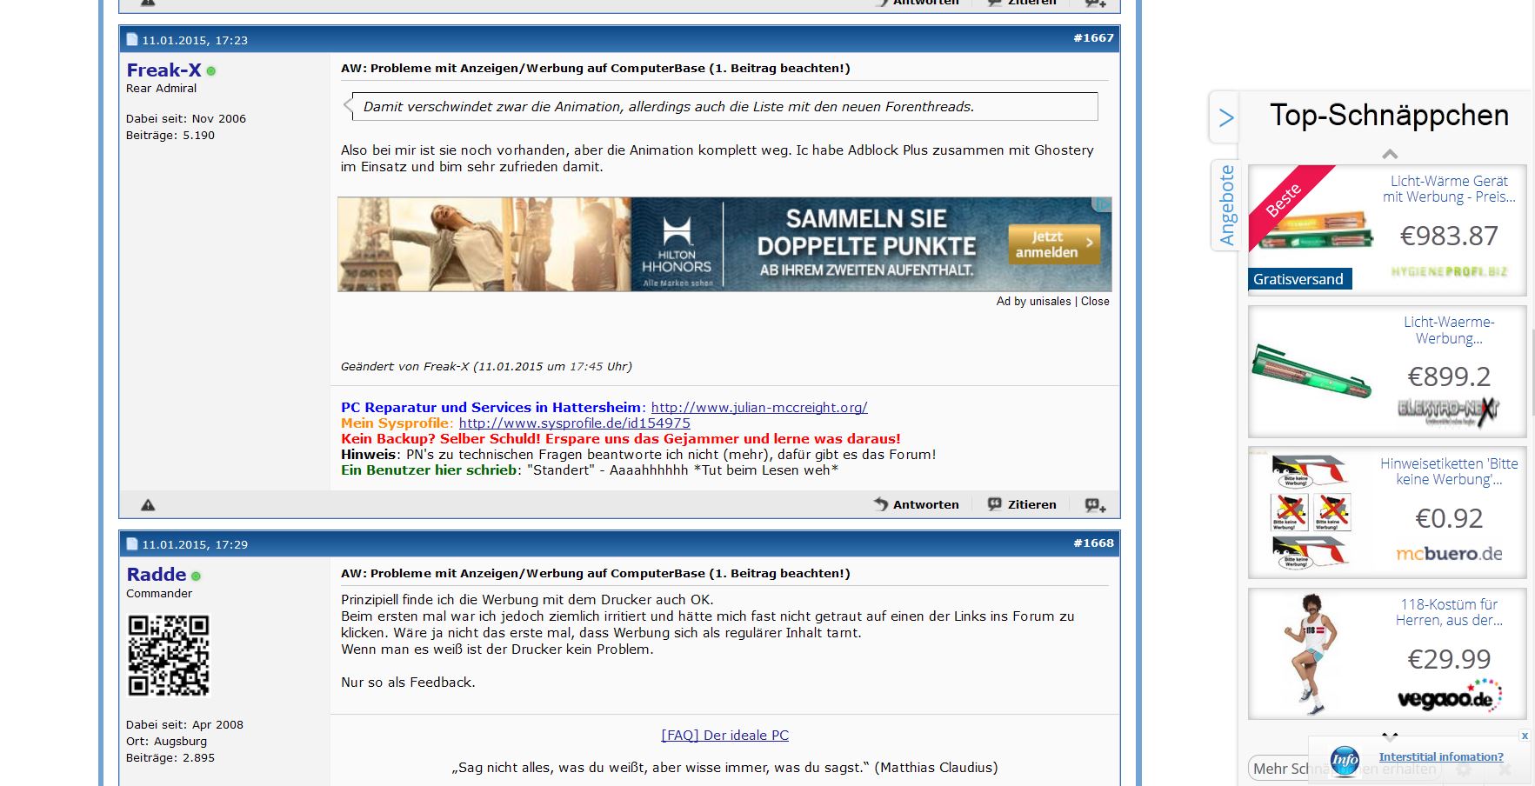Click the 'Mehr Schnäppchen erhalten' button
This screenshot has width=1535, height=786.
pyautogui.click(x=1345, y=769)
